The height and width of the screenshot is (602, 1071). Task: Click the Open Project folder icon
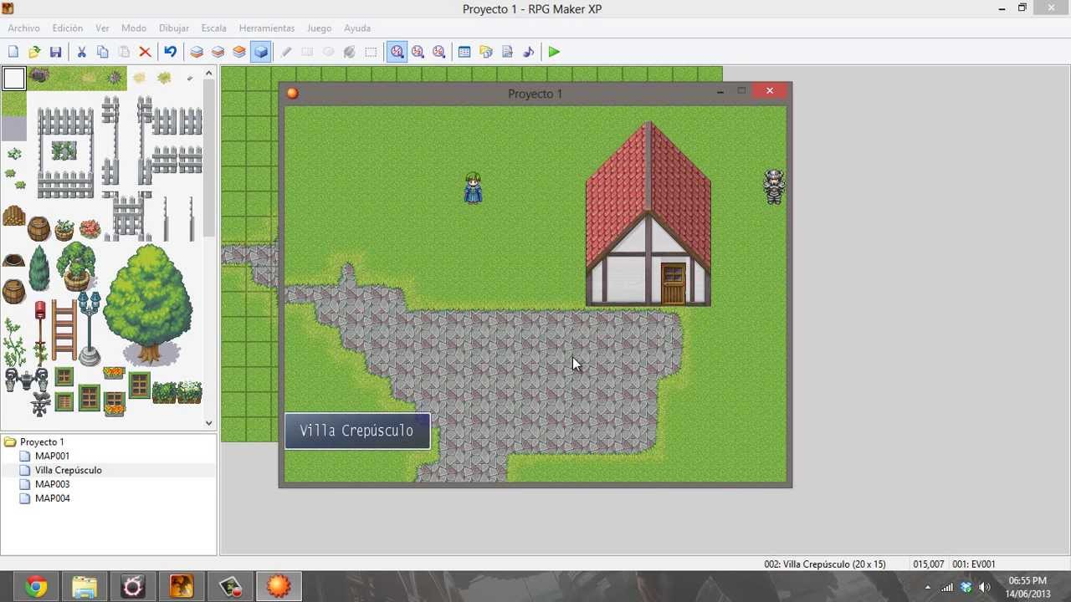click(34, 52)
